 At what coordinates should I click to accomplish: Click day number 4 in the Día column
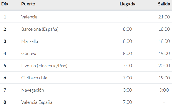(x=5, y=53)
